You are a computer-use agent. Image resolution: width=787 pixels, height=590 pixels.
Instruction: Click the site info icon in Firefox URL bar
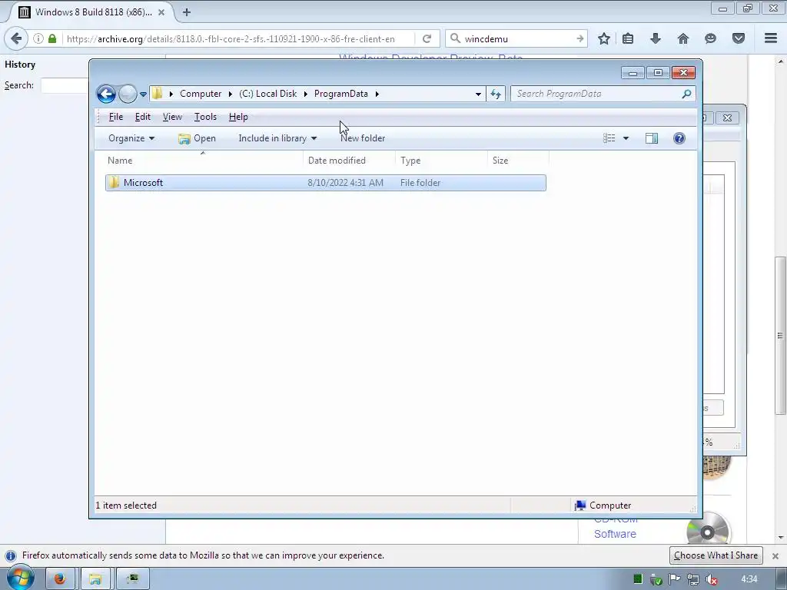click(38, 38)
